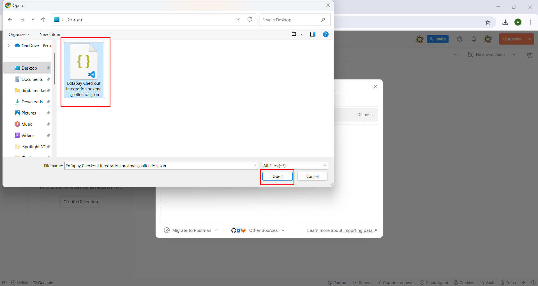538x286 pixels.
Task: Open dialog help icon
Action: (326, 34)
